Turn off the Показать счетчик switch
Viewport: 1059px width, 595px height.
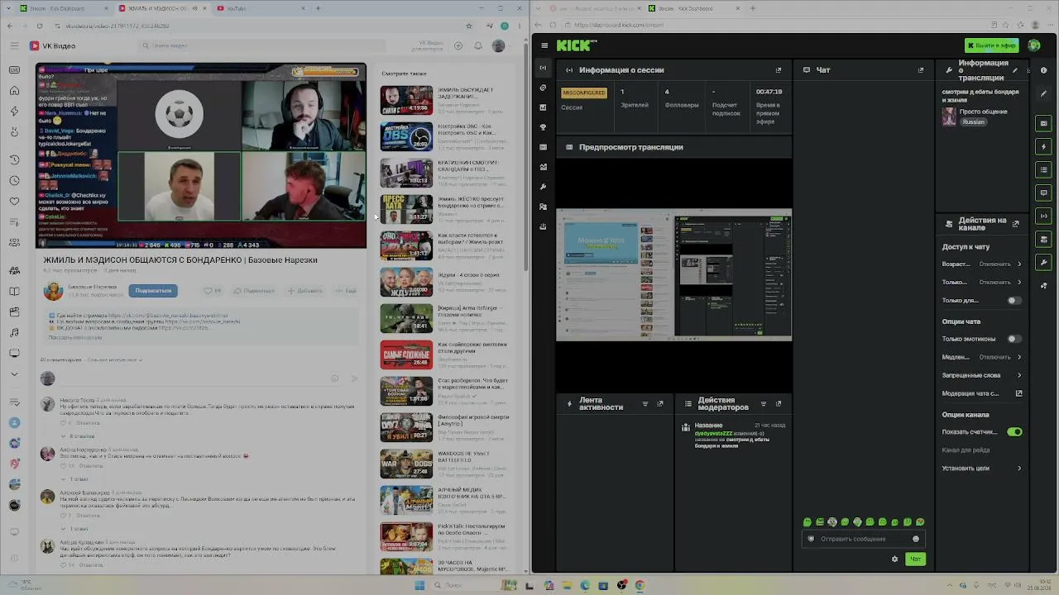(1015, 432)
